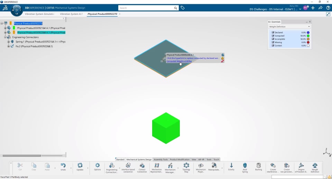Select Create Interference tool

coord(273,168)
